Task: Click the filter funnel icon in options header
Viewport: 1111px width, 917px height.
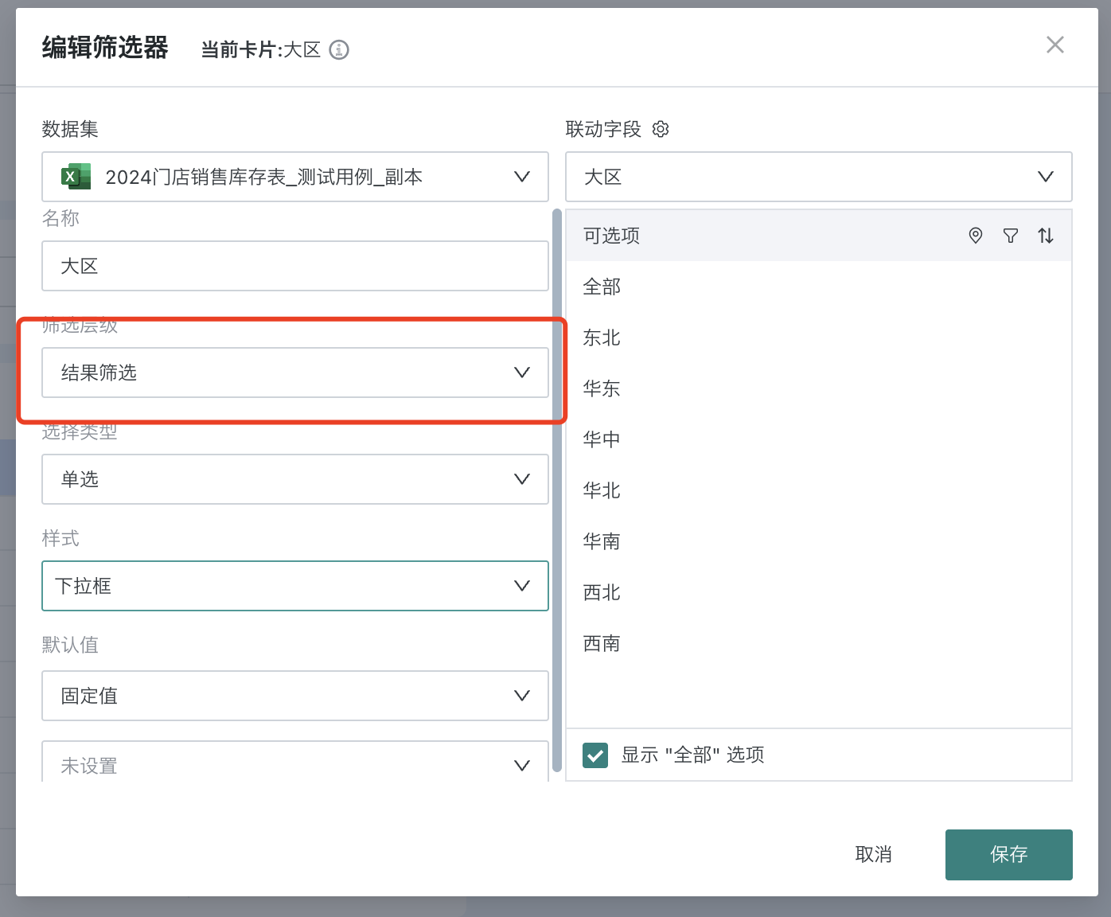Action: (1010, 236)
